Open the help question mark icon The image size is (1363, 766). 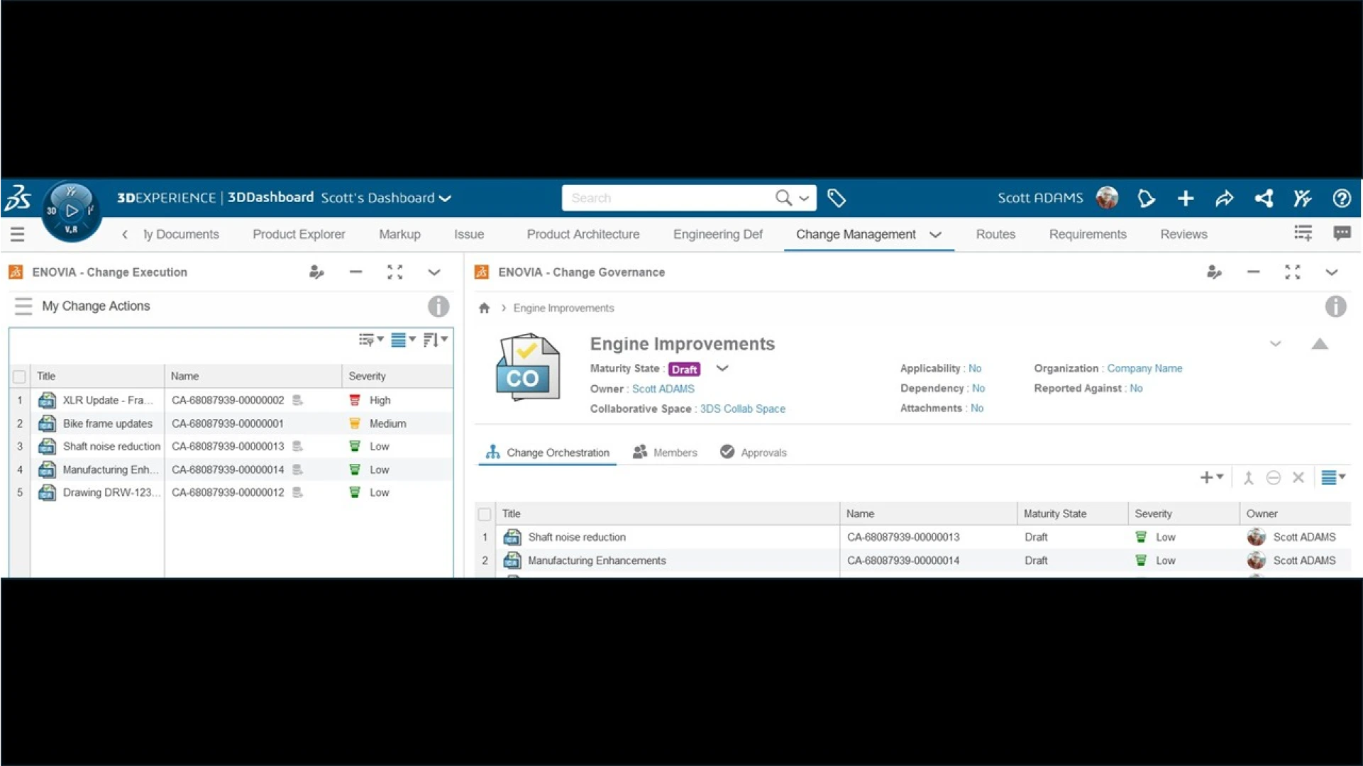[1341, 198]
